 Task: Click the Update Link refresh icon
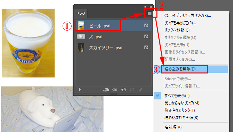(x=132, y=89)
